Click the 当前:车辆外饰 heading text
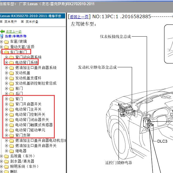 16,36
